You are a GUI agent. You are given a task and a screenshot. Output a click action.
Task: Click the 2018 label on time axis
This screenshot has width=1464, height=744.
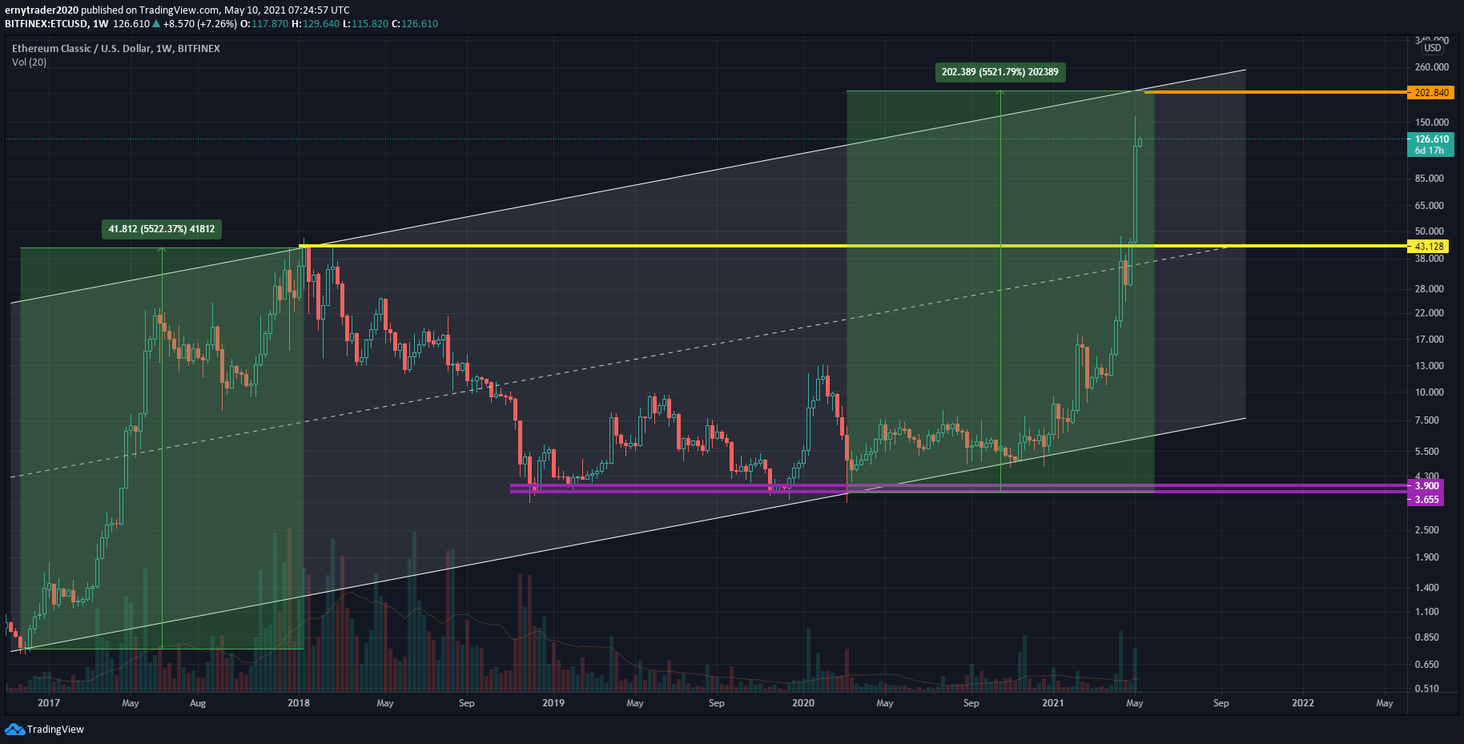tap(299, 703)
